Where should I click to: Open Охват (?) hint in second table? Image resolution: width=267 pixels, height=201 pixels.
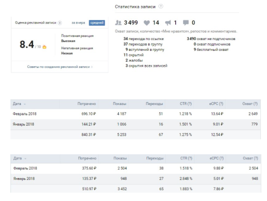(250, 158)
